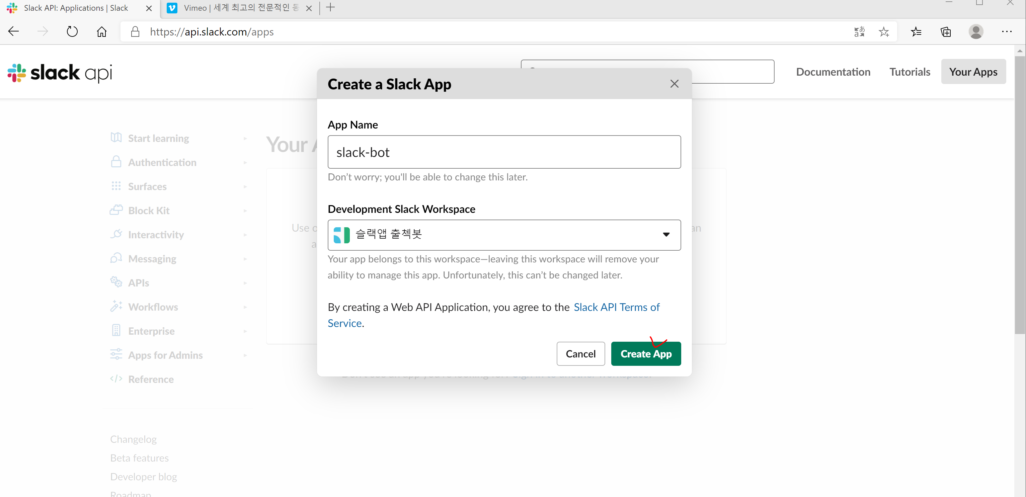Viewport: 1026px width, 497px height.
Task: Open the collections icon in toolbar
Action: (946, 31)
